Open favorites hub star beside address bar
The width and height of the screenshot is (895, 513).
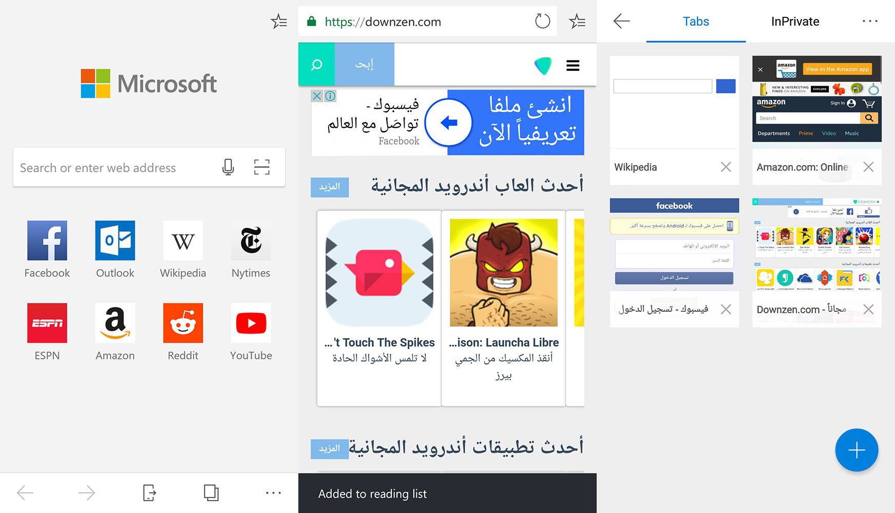tap(577, 22)
